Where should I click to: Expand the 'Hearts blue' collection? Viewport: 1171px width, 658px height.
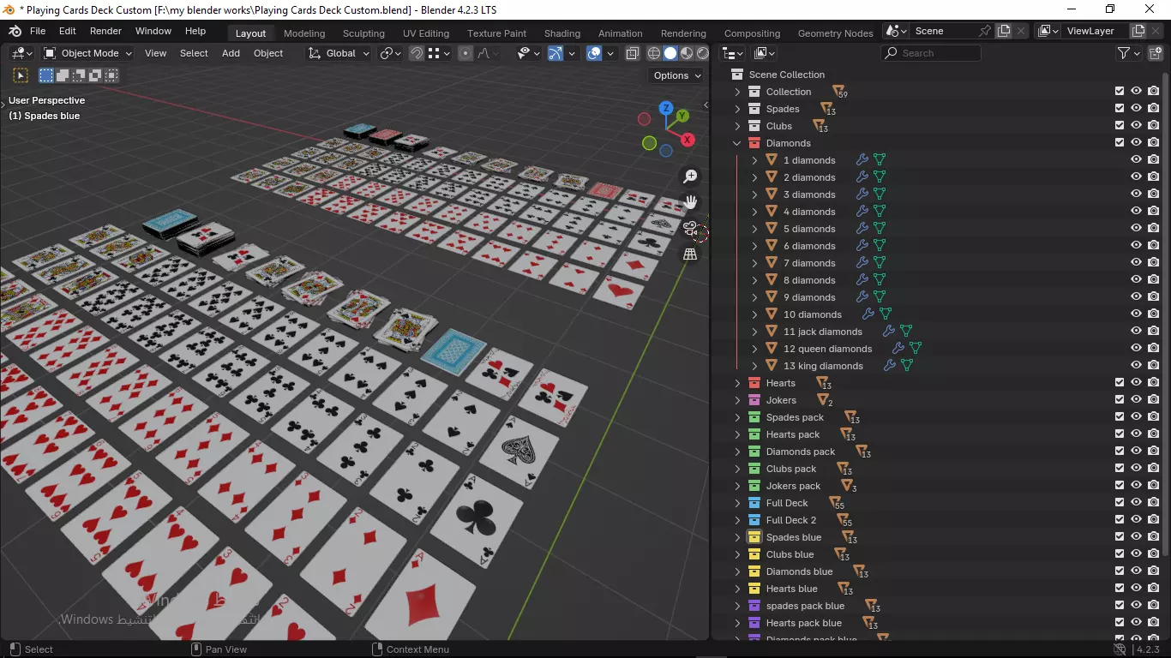737,589
